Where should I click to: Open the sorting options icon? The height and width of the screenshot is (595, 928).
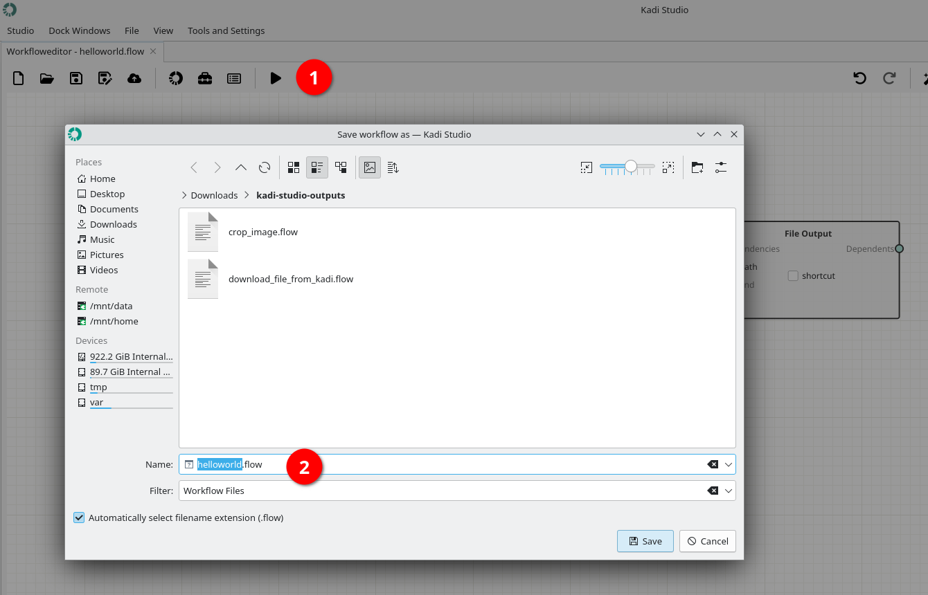tap(393, 167)
